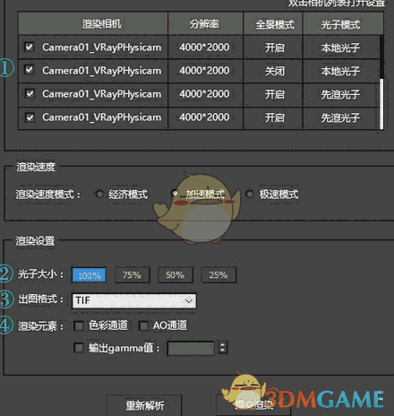Viewport: 394px width, 416px height.
Task: Click the 渲染相机 column header
Action: pyautogui.click(x=93, y=23)
